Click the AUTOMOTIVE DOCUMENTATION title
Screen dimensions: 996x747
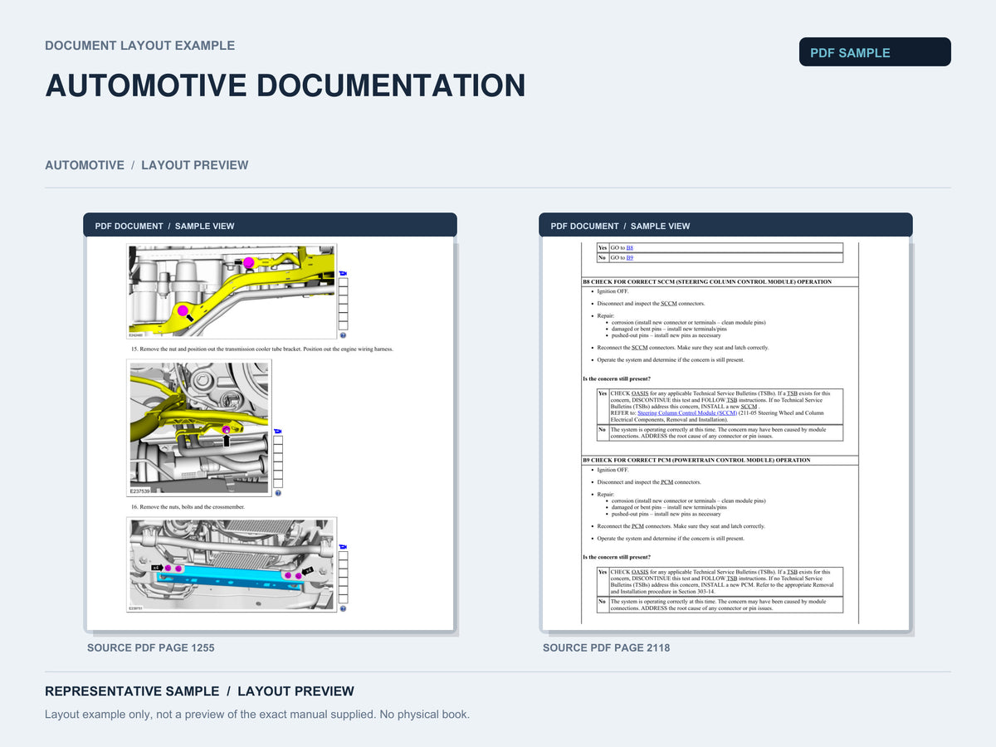click(x=286, y=86)
